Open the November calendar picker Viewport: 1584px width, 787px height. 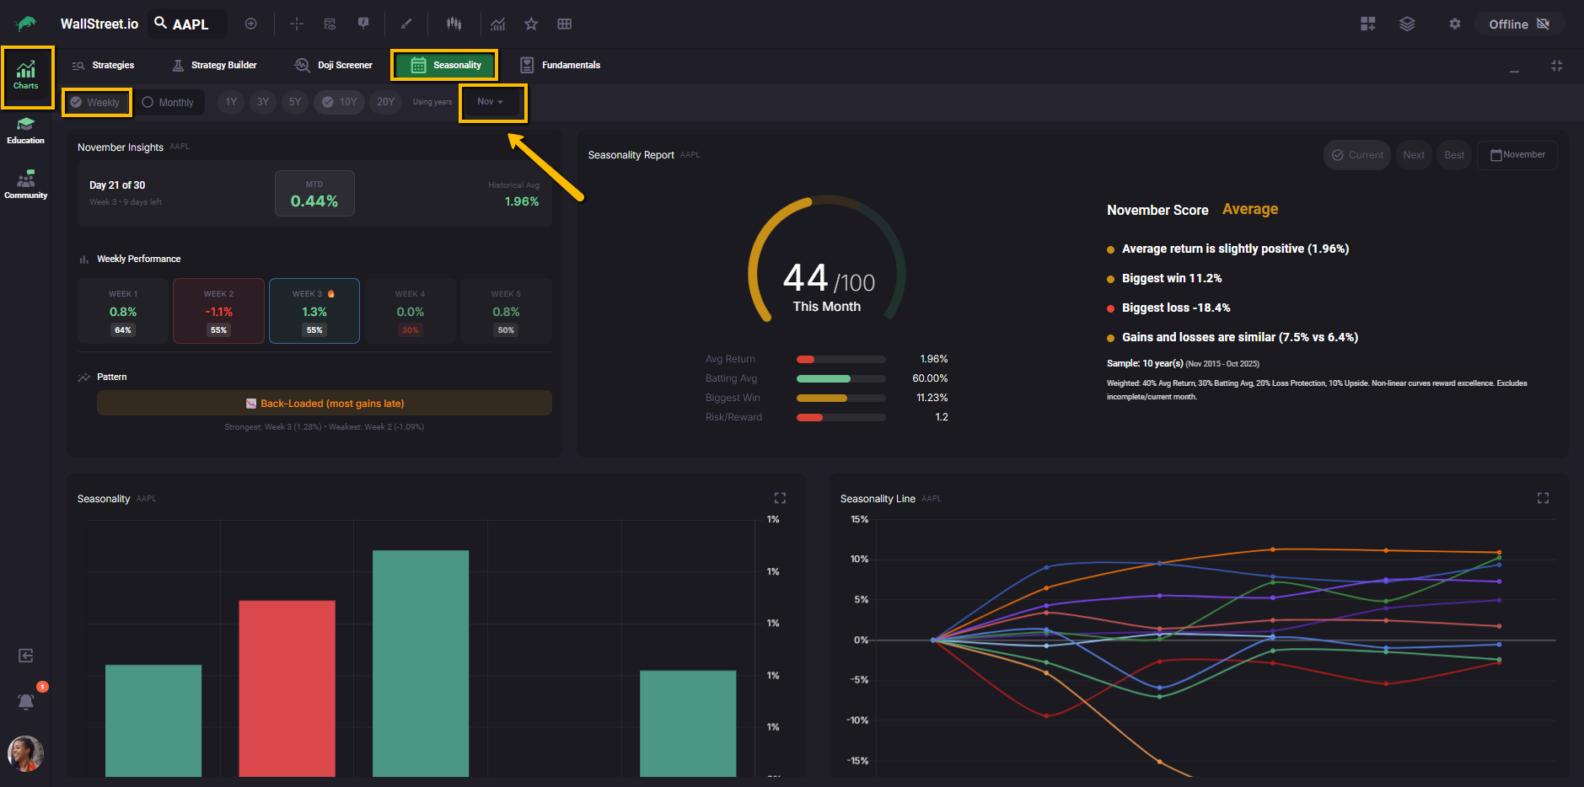click(x=1517, y=155)
